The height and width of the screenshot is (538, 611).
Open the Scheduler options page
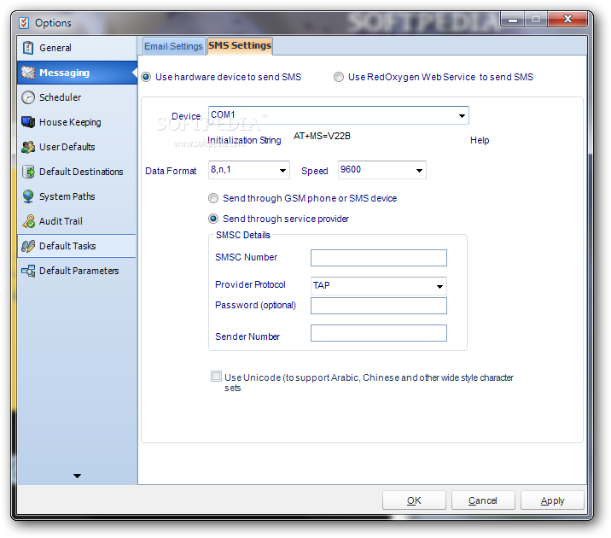click(77, 97)
